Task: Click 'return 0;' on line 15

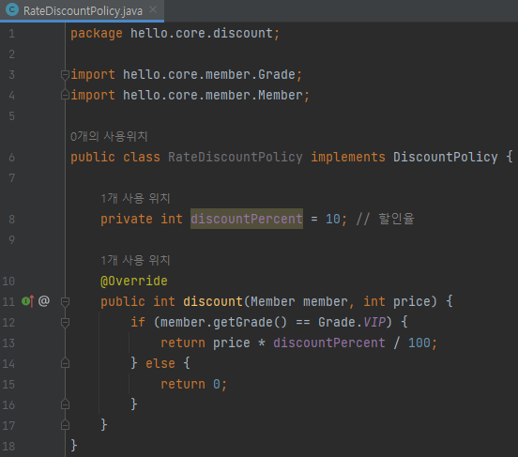Action: (x=193, y=384)
